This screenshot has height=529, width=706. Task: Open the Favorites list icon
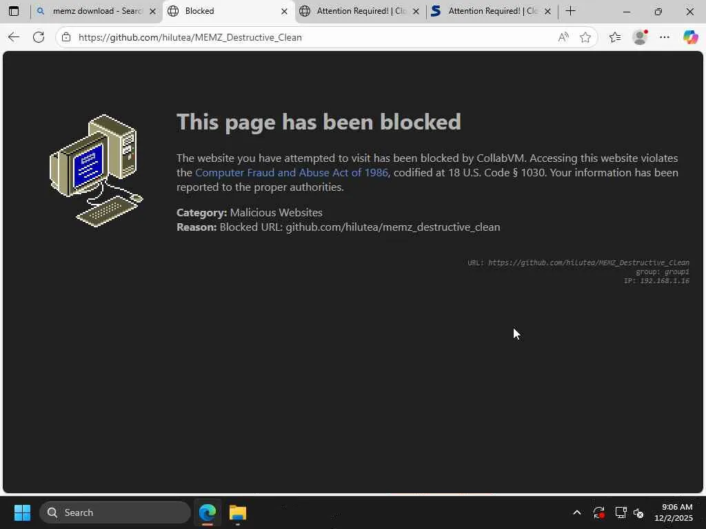(x=614, y=37)
